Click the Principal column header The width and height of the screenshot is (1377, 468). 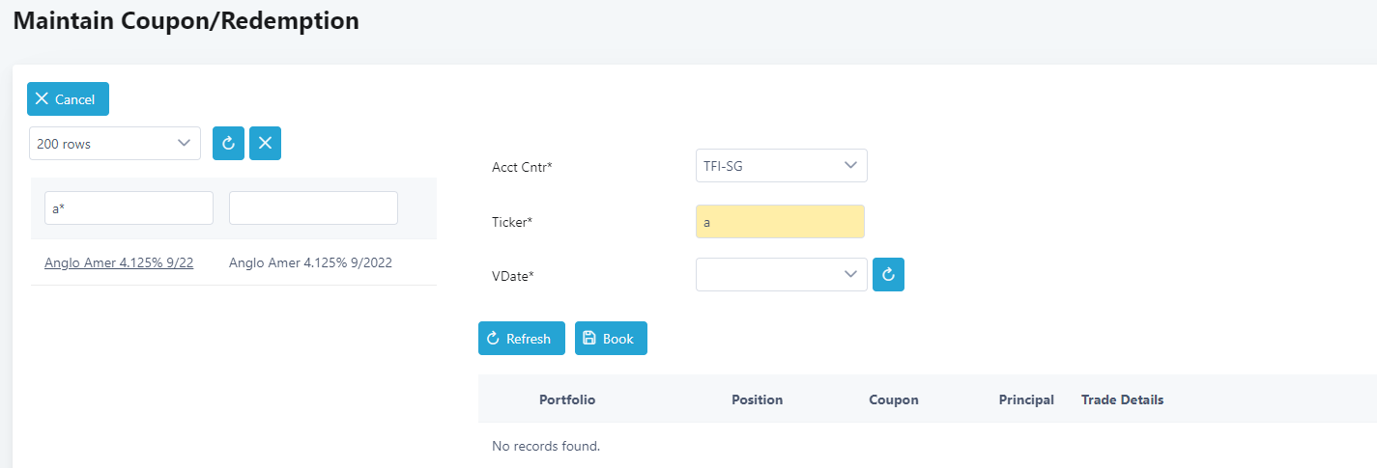click(x=1026, y=399)
